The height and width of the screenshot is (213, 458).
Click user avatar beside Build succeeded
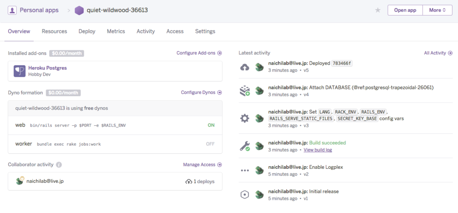click(259, 146)
